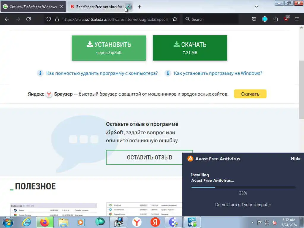Open link Как полностью удалить программу с компьютера
The height and width of the screenshot is (228, 304).
[x=102, y=73]
